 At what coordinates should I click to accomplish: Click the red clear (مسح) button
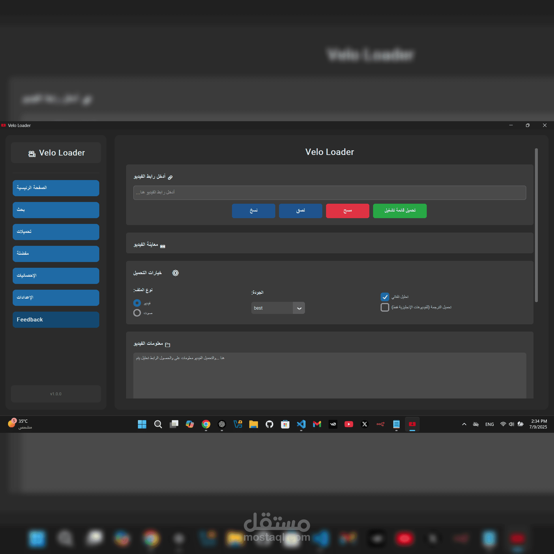tap(347, 211)
